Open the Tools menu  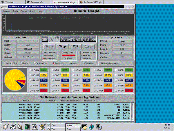pyautogui.click(x=15, y=11)
